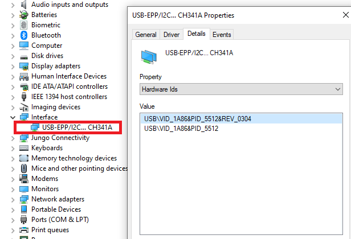The width and height of the screenshot is (351, 239).
Task: Switch to the General tab
Action: pyautogui.click(x=146, y=35)
